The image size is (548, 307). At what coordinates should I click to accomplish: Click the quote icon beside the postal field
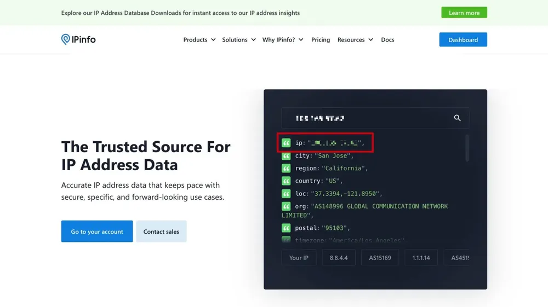(286, 228)
